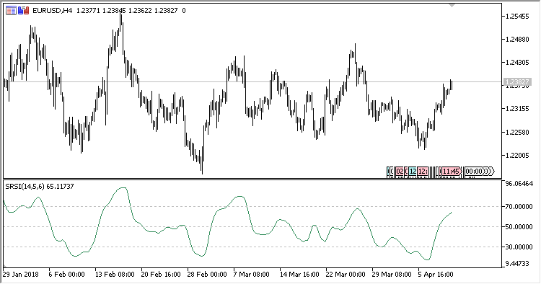
Task: Click the 96.06464 indicator maximum label
Action: tap(519, 184)
